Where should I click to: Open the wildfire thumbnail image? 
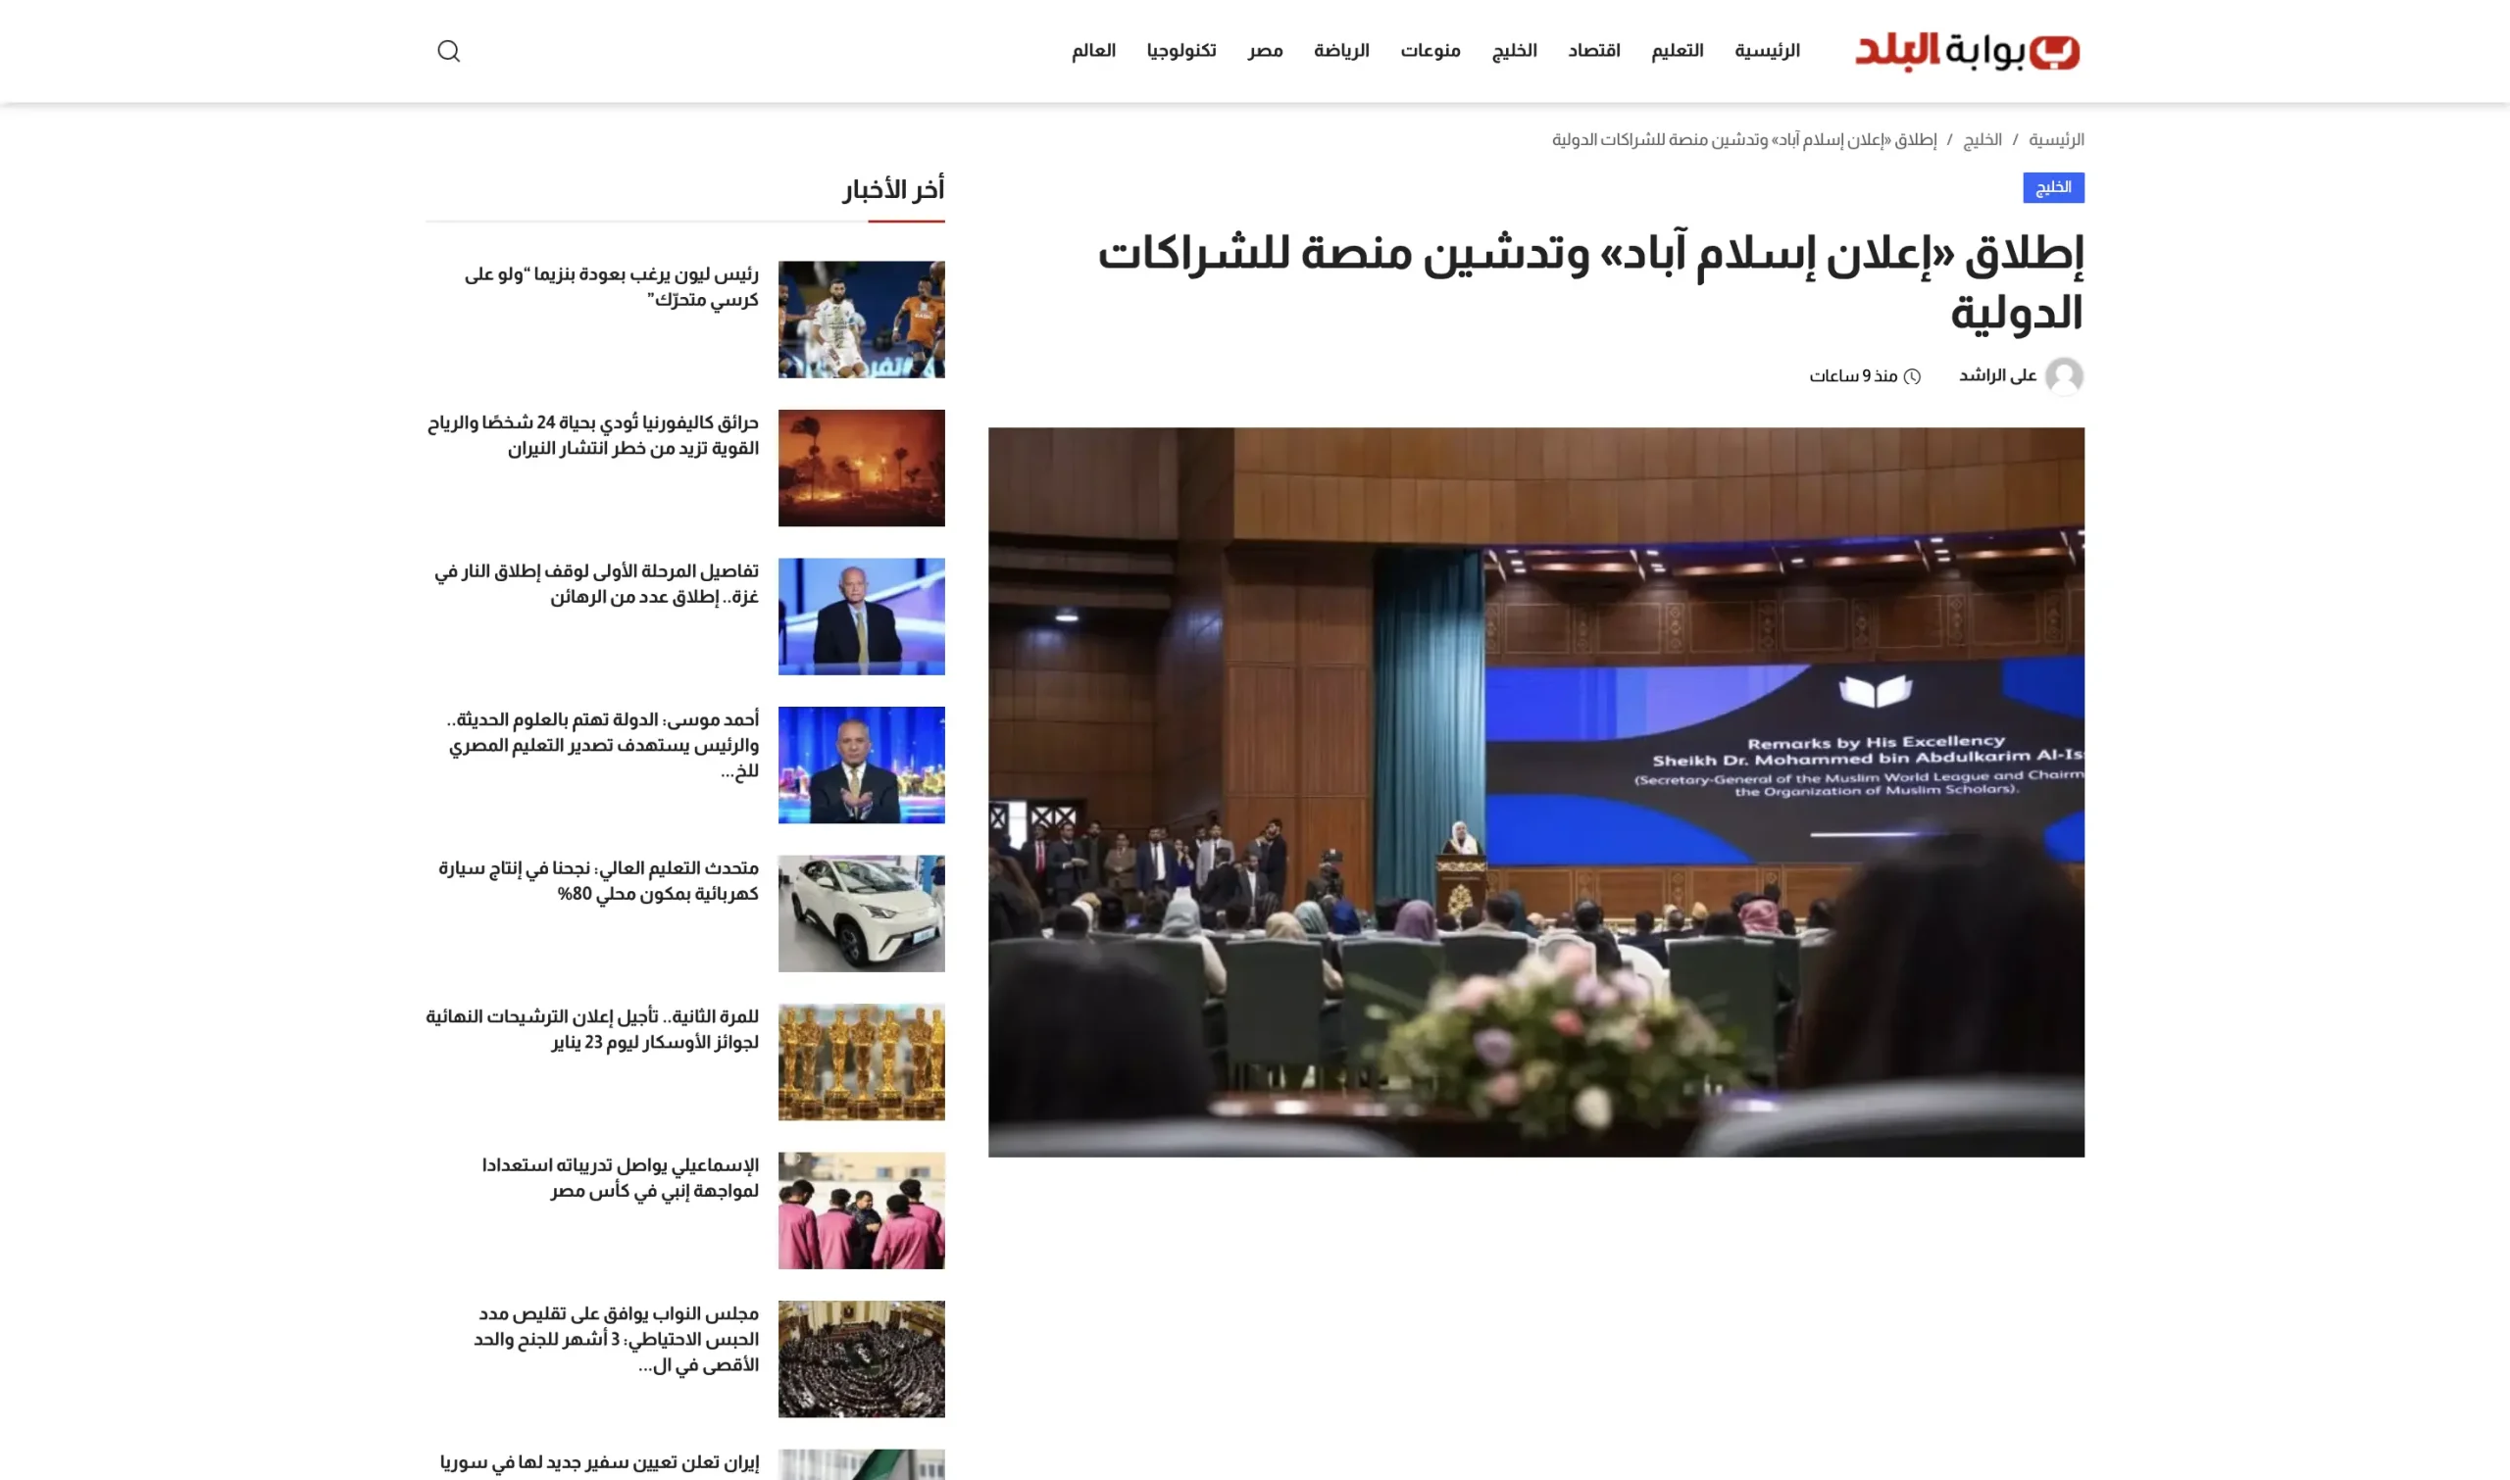tap(861, 468)
